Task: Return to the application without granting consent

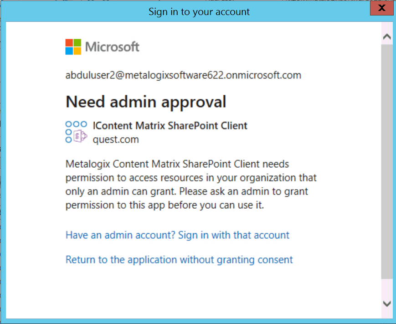Action: [179, 259]
